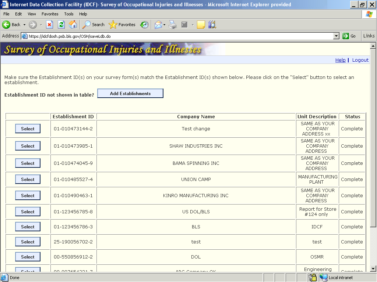Click the Back navigation button
This screenshot has height=282, width=377.
(11, 25)
